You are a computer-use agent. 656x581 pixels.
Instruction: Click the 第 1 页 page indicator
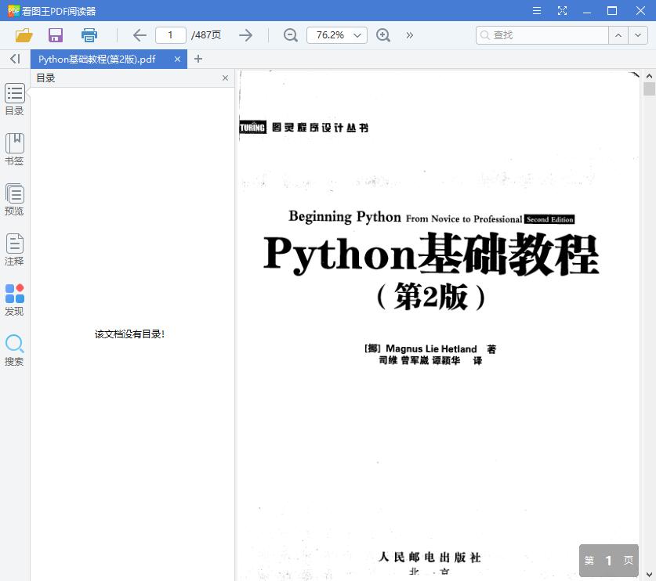[x=609, y=561]
